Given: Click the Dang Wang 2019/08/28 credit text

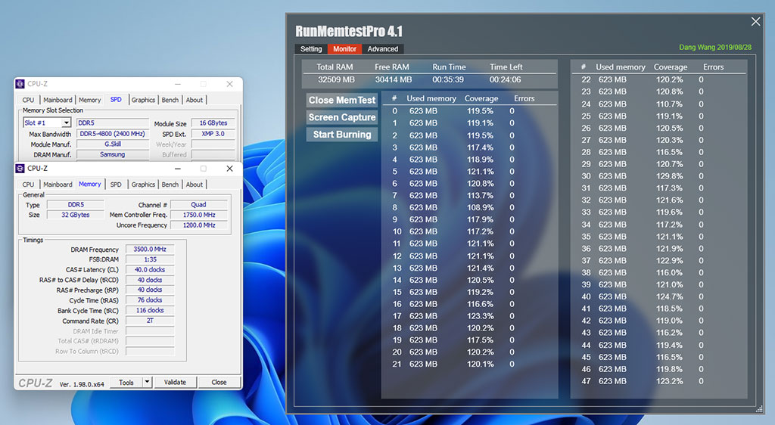Looking at the screenshot, I should pos(715,48).
